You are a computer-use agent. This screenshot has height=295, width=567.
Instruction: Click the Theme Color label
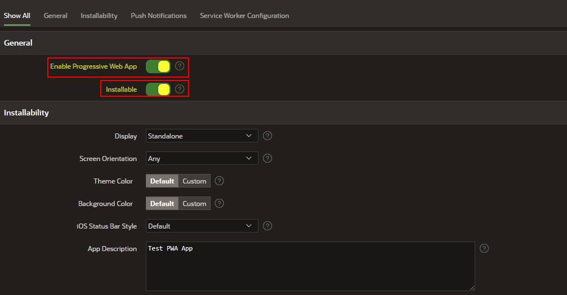(x=113, y=181)
